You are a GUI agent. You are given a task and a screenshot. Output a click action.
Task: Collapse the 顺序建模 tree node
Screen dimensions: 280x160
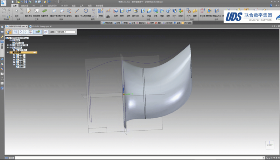8,53
